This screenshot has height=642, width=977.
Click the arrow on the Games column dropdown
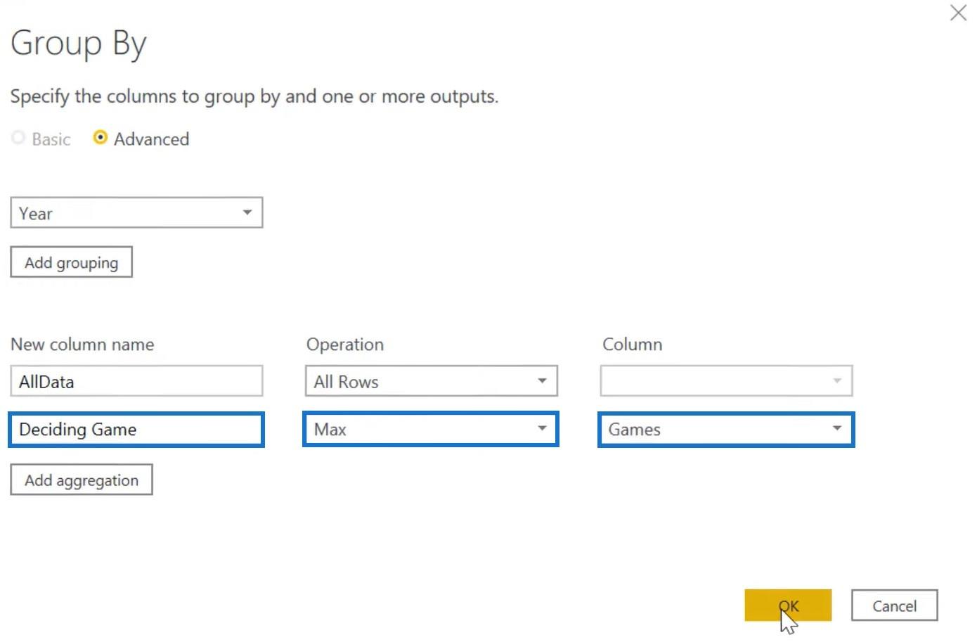point(836,429)
